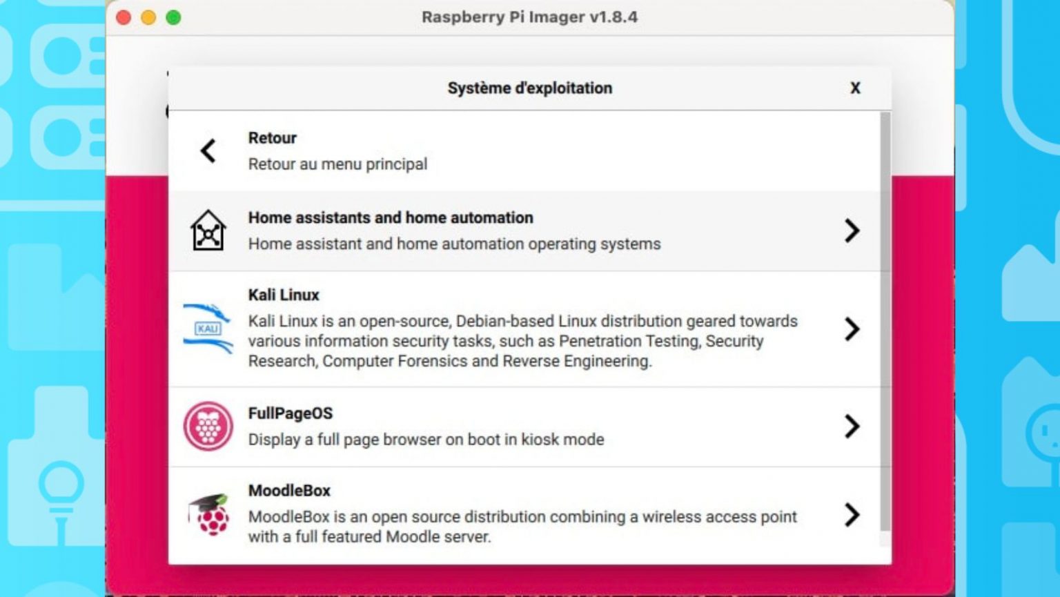Expand the Kali Linux entry chevron
This screenshot has width=1060, height=597.
tap(852, 330)
